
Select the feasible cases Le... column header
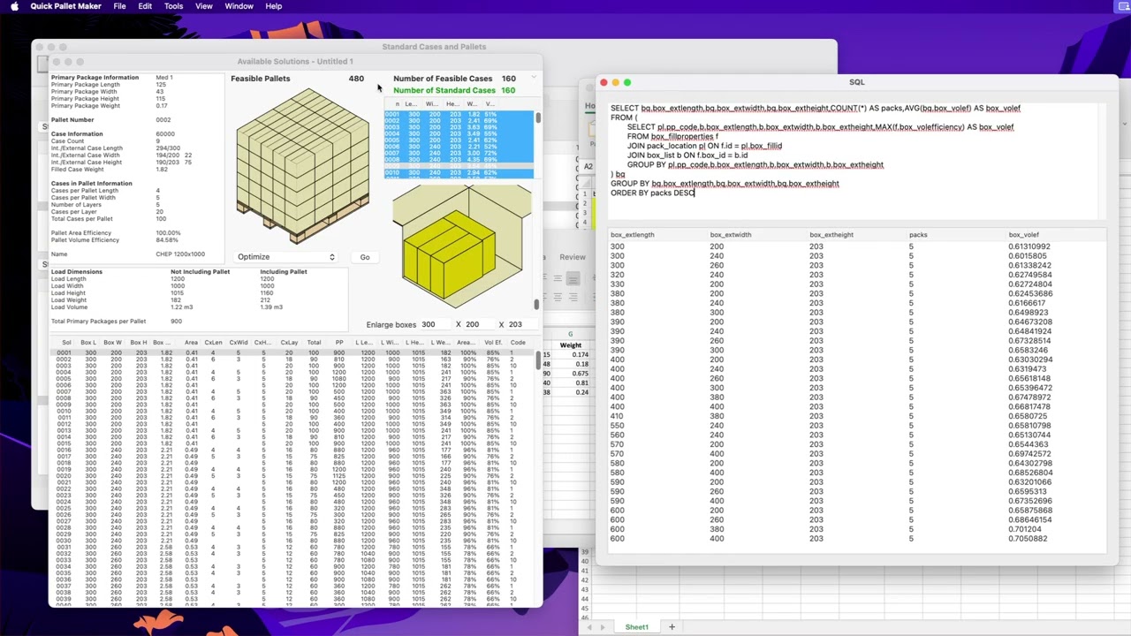pos(411,104)
